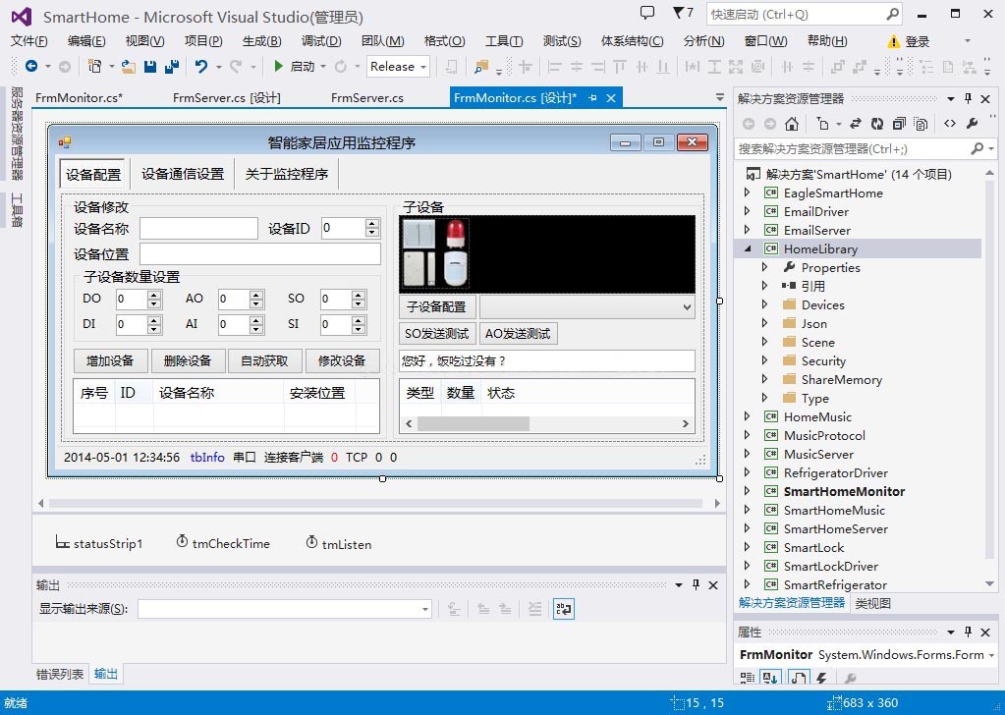The height and width of the screenshot is (715, 1005).
Task: Select the 设备通信设置 form tab
Action: point(183,174)
